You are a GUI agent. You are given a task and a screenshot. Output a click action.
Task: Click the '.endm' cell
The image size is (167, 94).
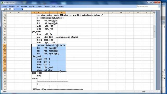coord(35,78)
